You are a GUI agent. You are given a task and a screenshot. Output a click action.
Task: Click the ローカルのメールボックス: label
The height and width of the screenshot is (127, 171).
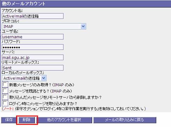23,73
